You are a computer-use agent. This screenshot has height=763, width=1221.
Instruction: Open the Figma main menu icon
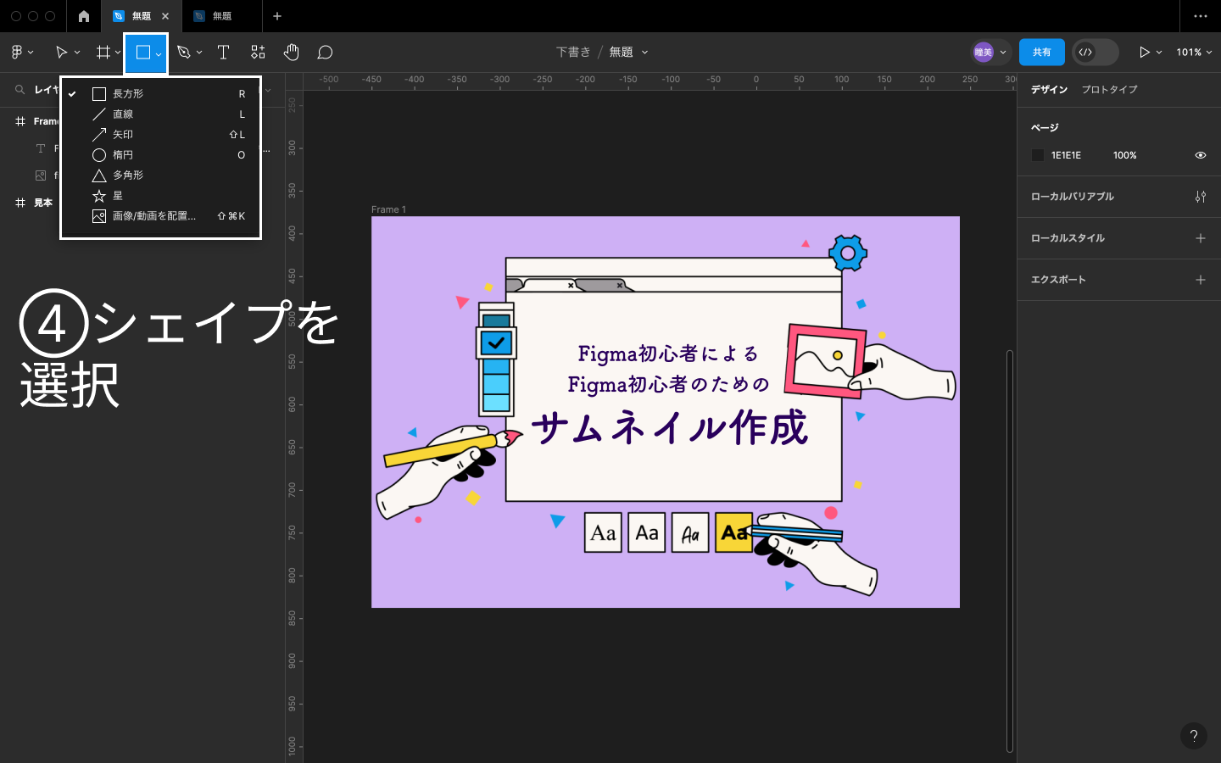tap(17, 53)
